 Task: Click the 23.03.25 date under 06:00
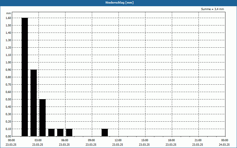64,145
